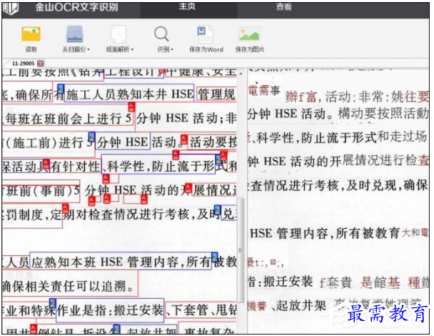
Task: Click the red text marker above 分钟 HSE 活动;非
Action: (x=132, y=107)
